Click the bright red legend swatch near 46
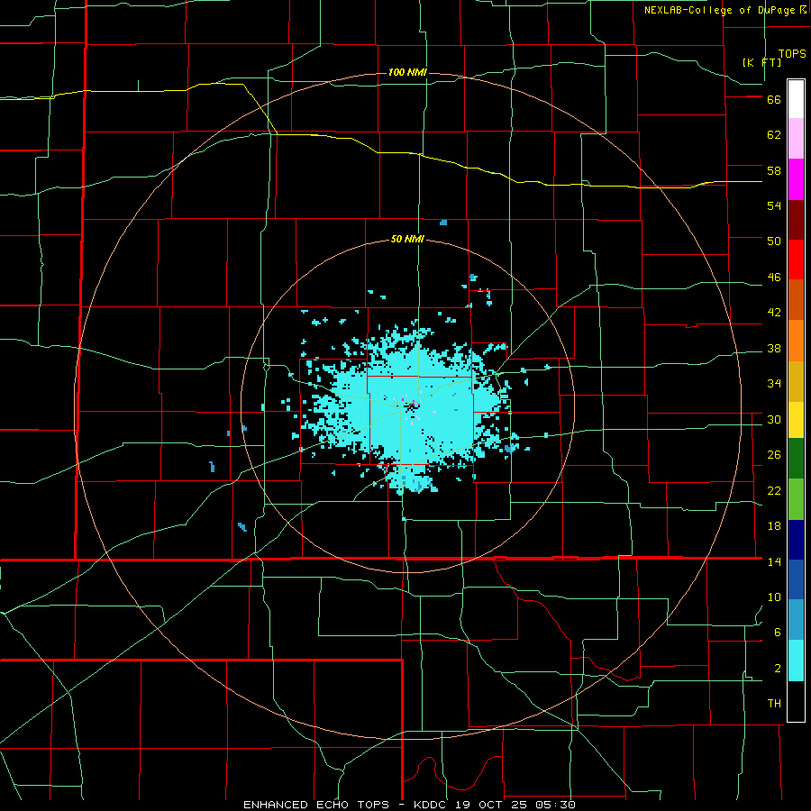Screen dimensions: 811x811 [x=796, y=260]
